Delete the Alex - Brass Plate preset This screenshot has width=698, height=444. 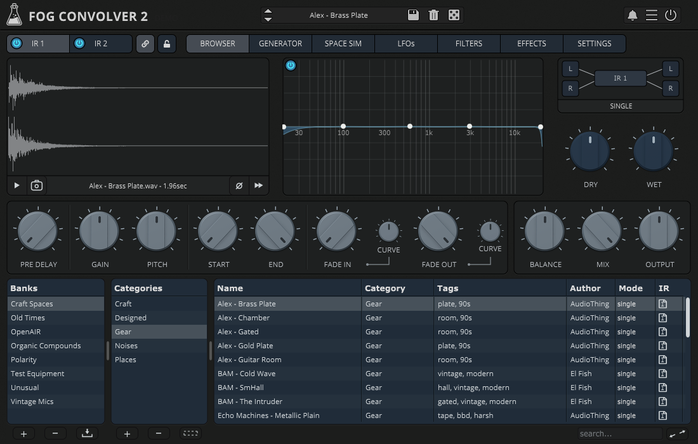point(433,15)
